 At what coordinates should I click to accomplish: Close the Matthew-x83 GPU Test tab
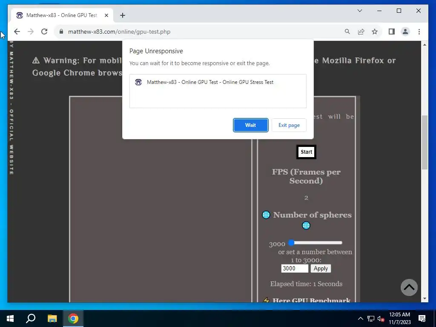106,15
